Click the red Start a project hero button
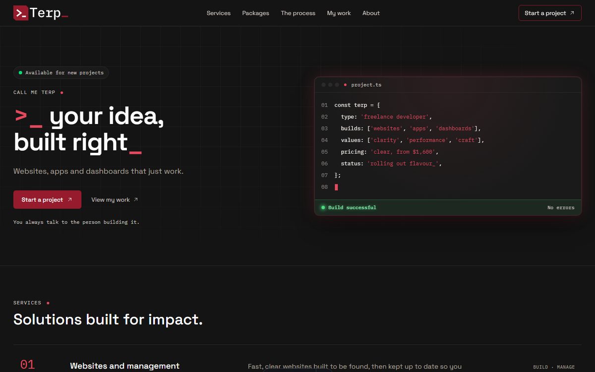This screenshot has width=595, height=372. (47, 199)
